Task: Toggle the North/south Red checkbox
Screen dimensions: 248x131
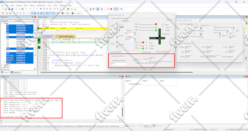Action: [x=147, y=43]
